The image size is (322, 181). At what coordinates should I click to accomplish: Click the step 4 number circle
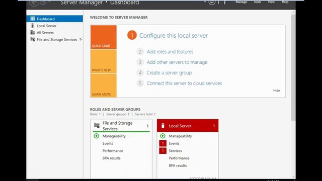click(x=140, y=72)
